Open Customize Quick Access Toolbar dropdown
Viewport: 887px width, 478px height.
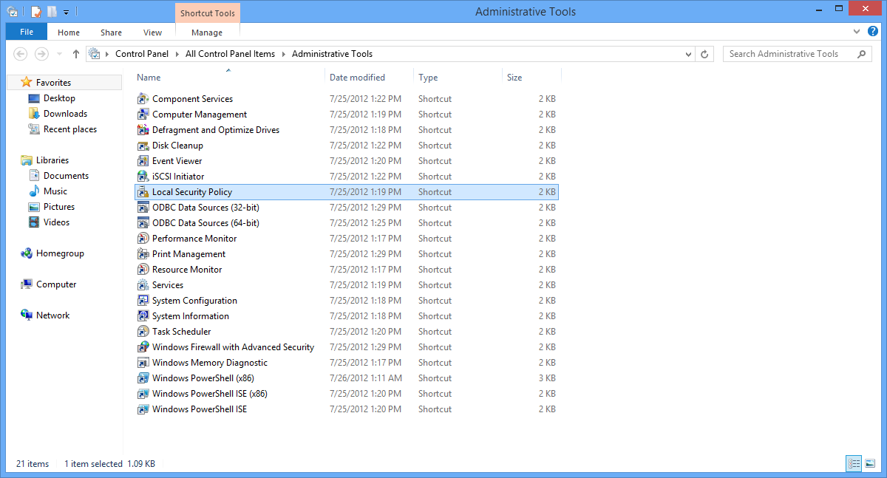point(66,12)
